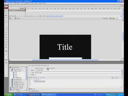Click Center Frame icon under timeline

[x=25, y=16]
